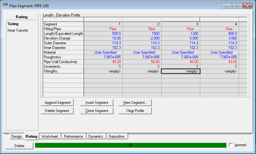256x154 pixels.
Task: Select length value 800.0 for segment 4
Action: coord(219,34)
